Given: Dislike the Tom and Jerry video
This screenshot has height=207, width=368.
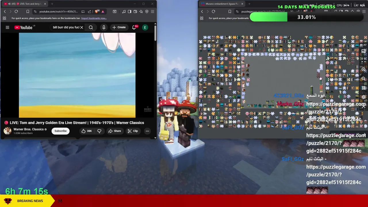Looking at the screenshot, I should [x=99, y=131].
